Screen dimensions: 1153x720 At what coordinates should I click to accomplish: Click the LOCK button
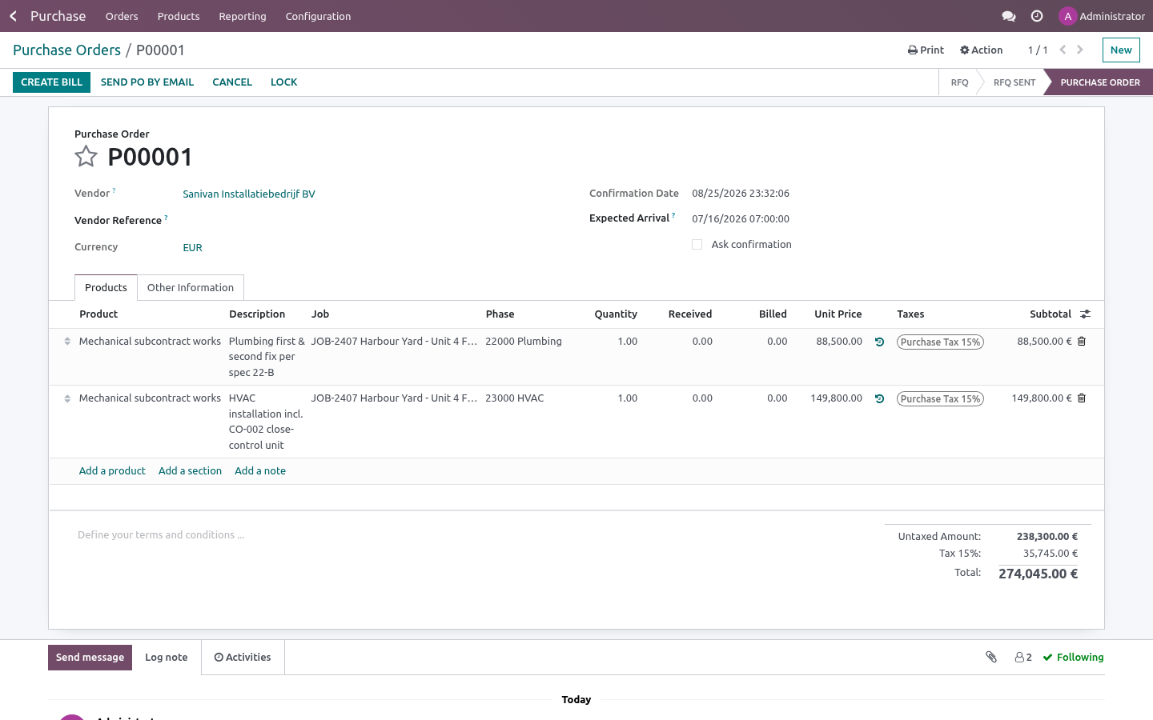[283, 82]
